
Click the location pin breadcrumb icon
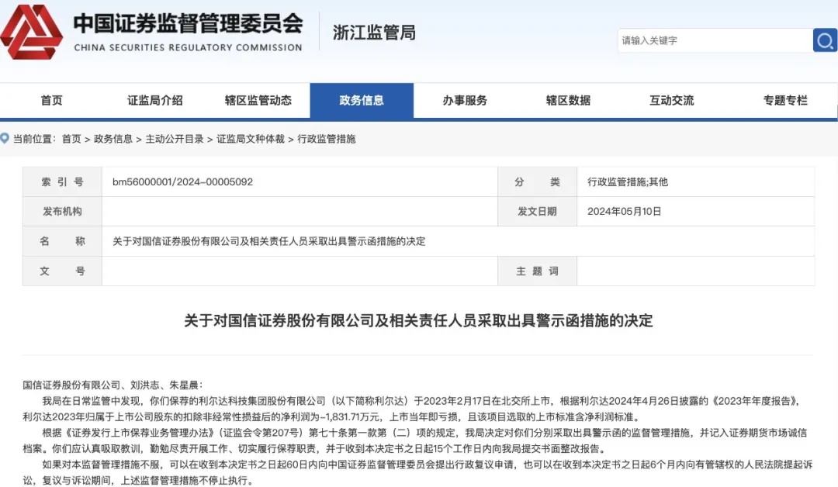(x=5, y=138)
